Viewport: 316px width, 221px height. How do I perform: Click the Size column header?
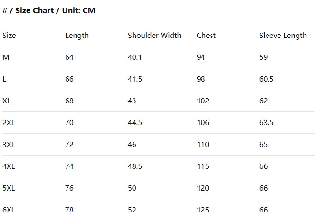click(x=9, y=36)
